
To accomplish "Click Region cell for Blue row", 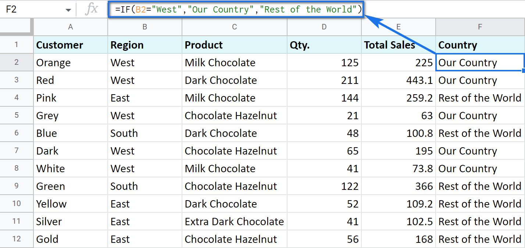I will pos(145,133).
